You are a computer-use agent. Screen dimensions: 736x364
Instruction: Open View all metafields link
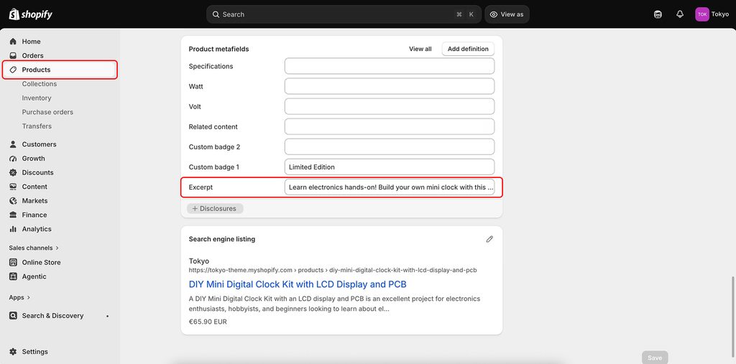click(420, 49)
